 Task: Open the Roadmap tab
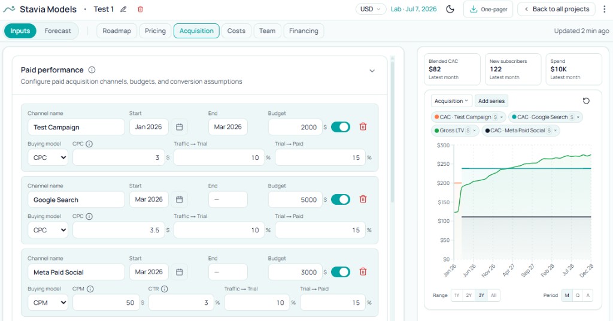point(117,31)
